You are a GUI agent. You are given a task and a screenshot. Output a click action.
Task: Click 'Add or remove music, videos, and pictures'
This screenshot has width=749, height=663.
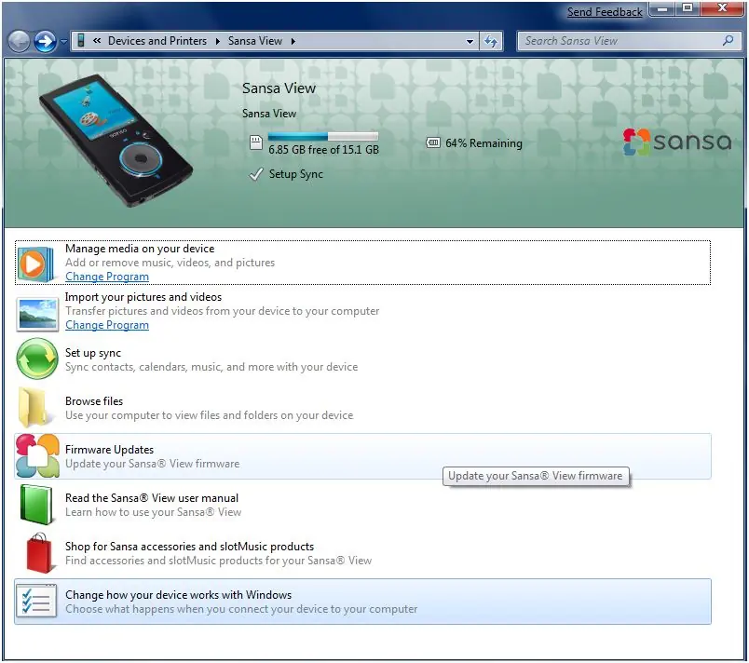tap(170, 263)
